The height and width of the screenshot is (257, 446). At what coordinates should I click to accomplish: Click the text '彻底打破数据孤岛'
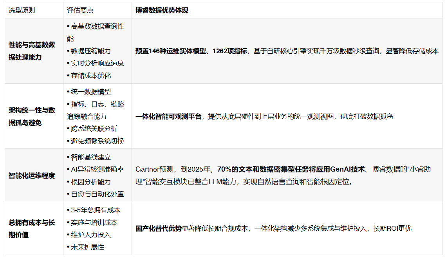point(367,116)
